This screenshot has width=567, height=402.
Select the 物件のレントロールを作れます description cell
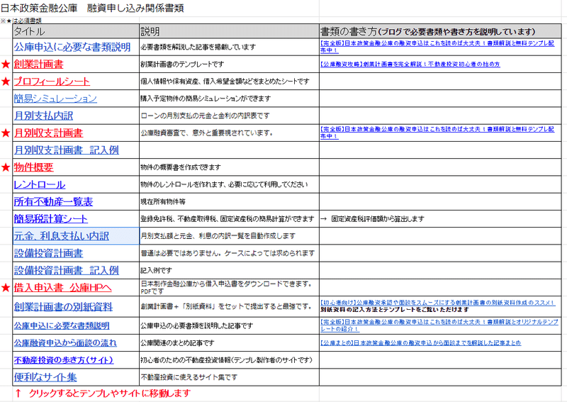[x=229, y=184]
